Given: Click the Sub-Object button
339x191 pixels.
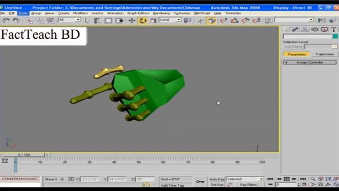Looking at the screenshot, I should [293, 47].
